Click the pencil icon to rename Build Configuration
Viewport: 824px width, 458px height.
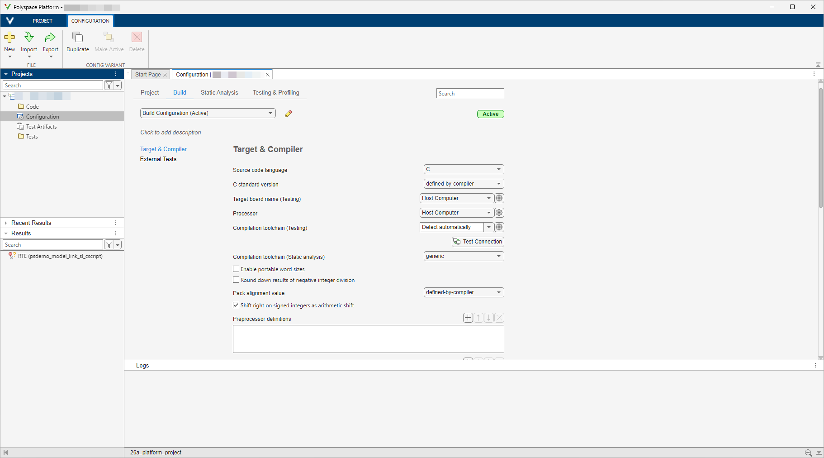point(288,114)
